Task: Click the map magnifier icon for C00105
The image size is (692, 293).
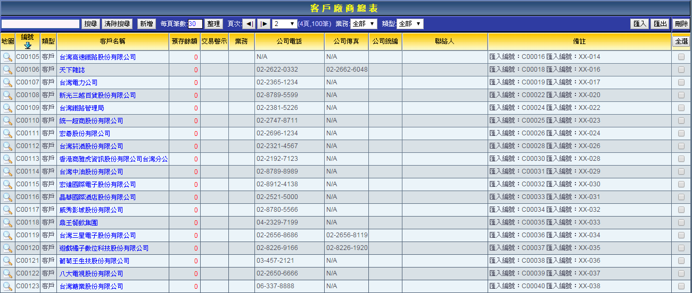Action: coord(7,57)
